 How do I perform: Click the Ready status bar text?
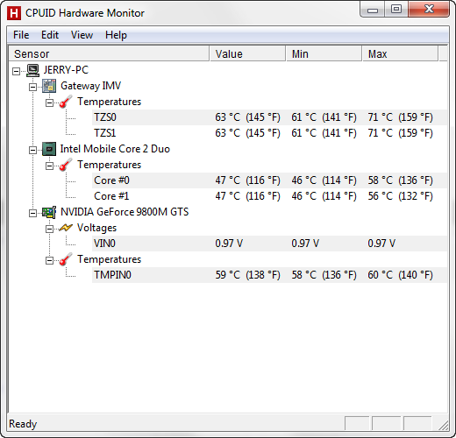coord(23,424)
